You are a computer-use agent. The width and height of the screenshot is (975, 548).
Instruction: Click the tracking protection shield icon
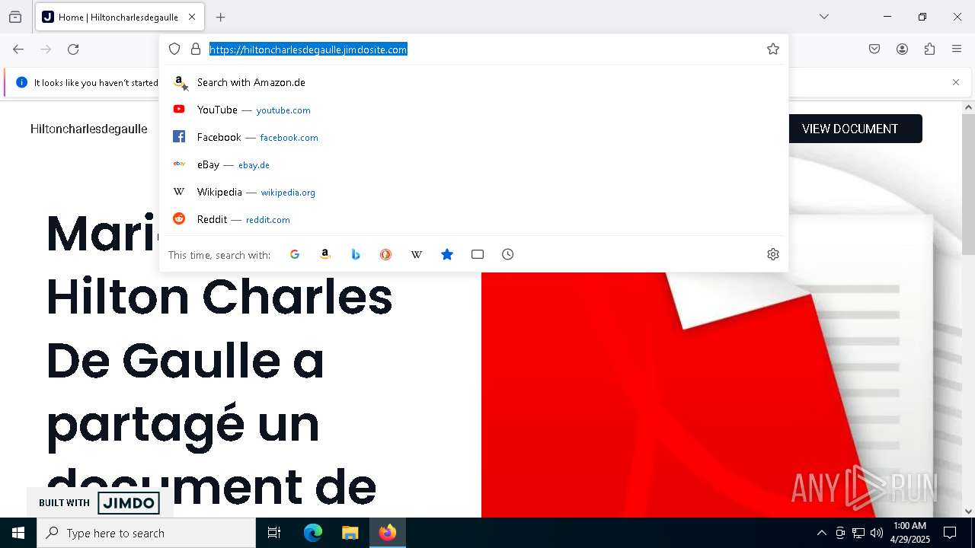tap(174, 49)
